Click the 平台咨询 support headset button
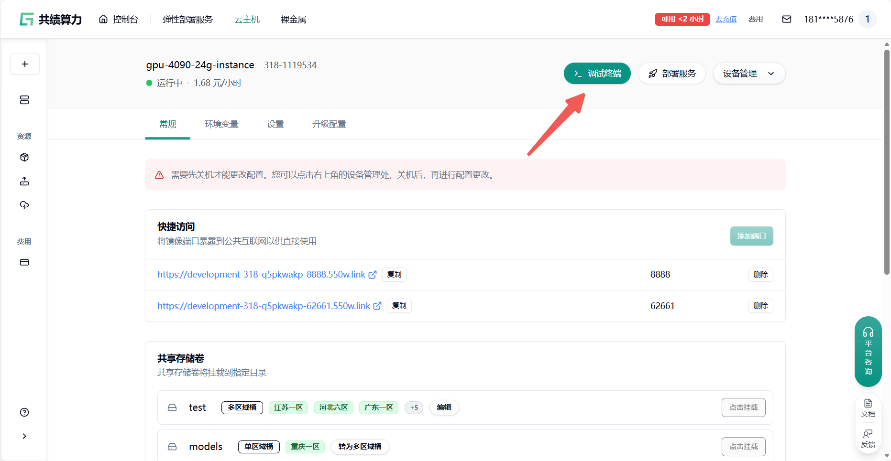This screenshot has height=461, width=891. tap(868, 351)
